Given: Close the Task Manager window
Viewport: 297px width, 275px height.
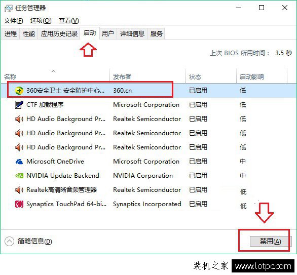Looking at the screenshot, I should (x=285, y=8).
